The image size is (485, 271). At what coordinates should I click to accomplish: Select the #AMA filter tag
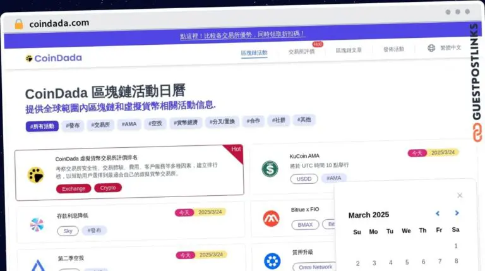pos(129,124)
